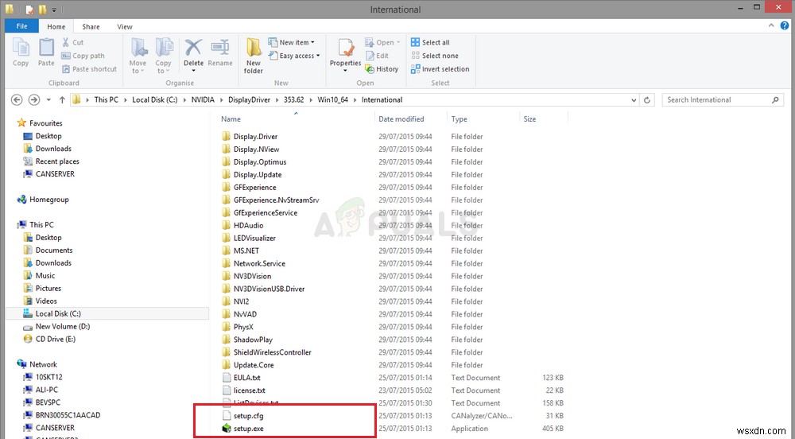Click Win10_64 in the address breadcrumb
The image size is (795, 439).
tap(332, 100)
